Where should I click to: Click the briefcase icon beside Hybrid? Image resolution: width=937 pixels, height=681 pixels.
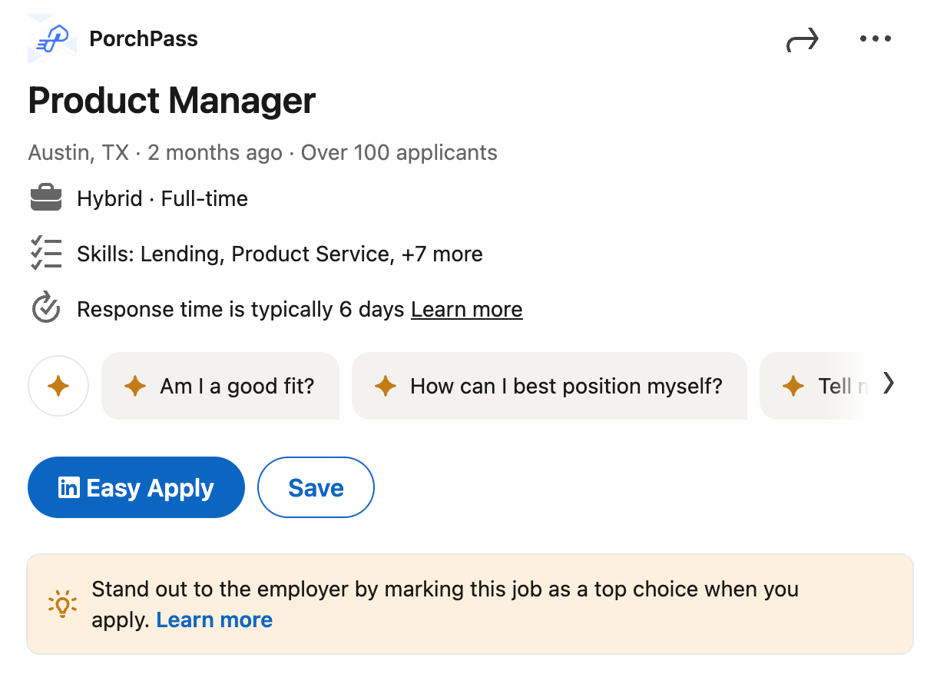point(45,198)
